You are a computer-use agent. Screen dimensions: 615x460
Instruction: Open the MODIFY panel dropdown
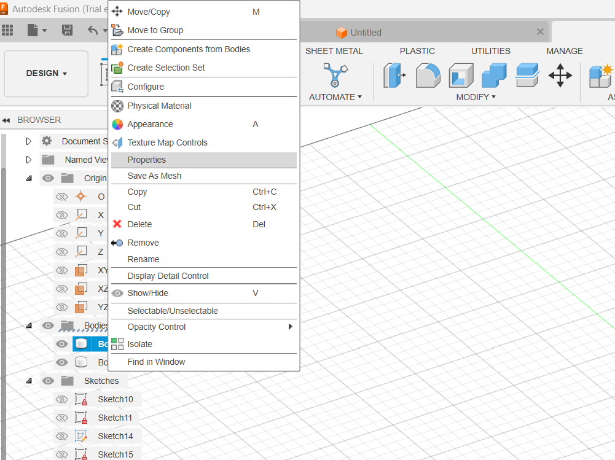(x=476, y=97)
